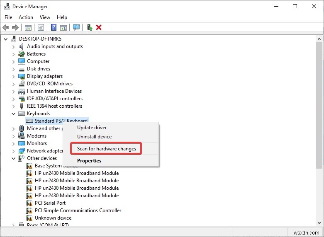Click warning icon beside Unknown device
This screenshot has width=324, height=237.
pyautogui.click(x=29, y=218)
